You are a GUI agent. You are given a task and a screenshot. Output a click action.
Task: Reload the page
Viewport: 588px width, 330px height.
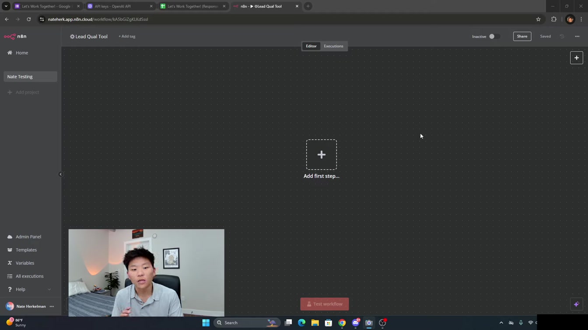[x=29, y=19]
